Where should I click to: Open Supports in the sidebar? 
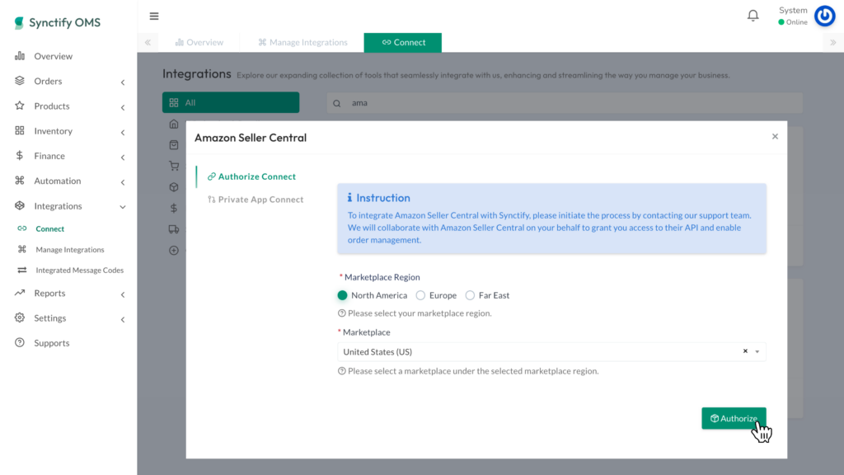point(52,343)
